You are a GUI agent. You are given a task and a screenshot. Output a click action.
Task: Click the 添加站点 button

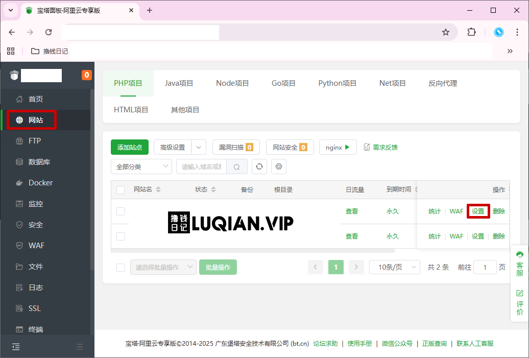[129, 147]
